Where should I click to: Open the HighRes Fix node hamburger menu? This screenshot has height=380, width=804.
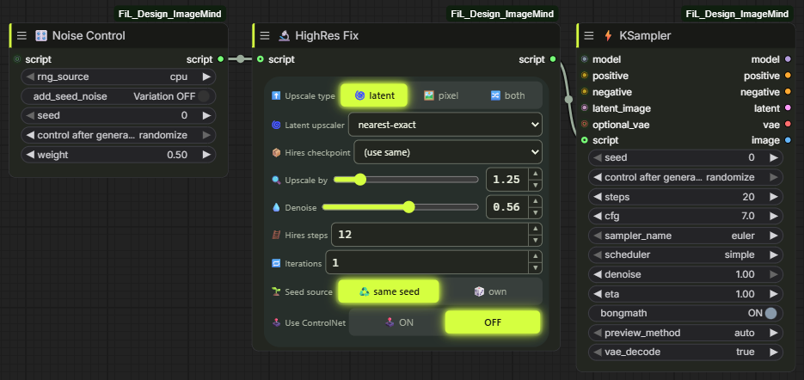pos(265,35)
